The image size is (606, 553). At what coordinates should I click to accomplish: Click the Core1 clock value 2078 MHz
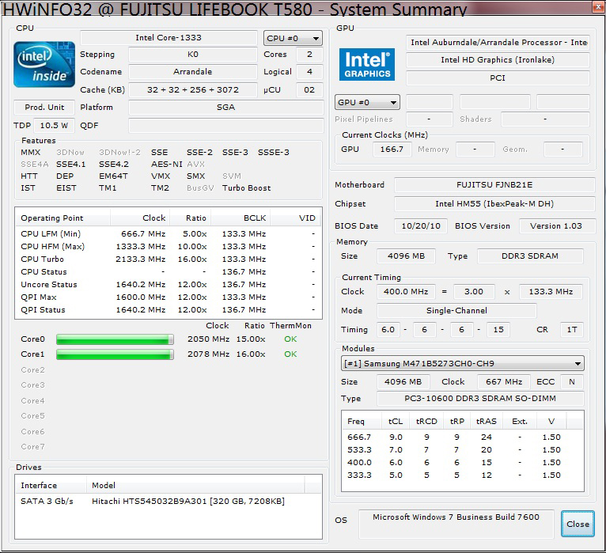pyautogui.click(x=208, y=354)
